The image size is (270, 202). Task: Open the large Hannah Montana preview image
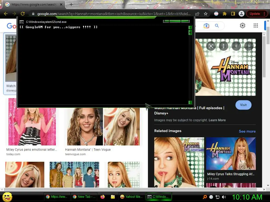[225, 67]
